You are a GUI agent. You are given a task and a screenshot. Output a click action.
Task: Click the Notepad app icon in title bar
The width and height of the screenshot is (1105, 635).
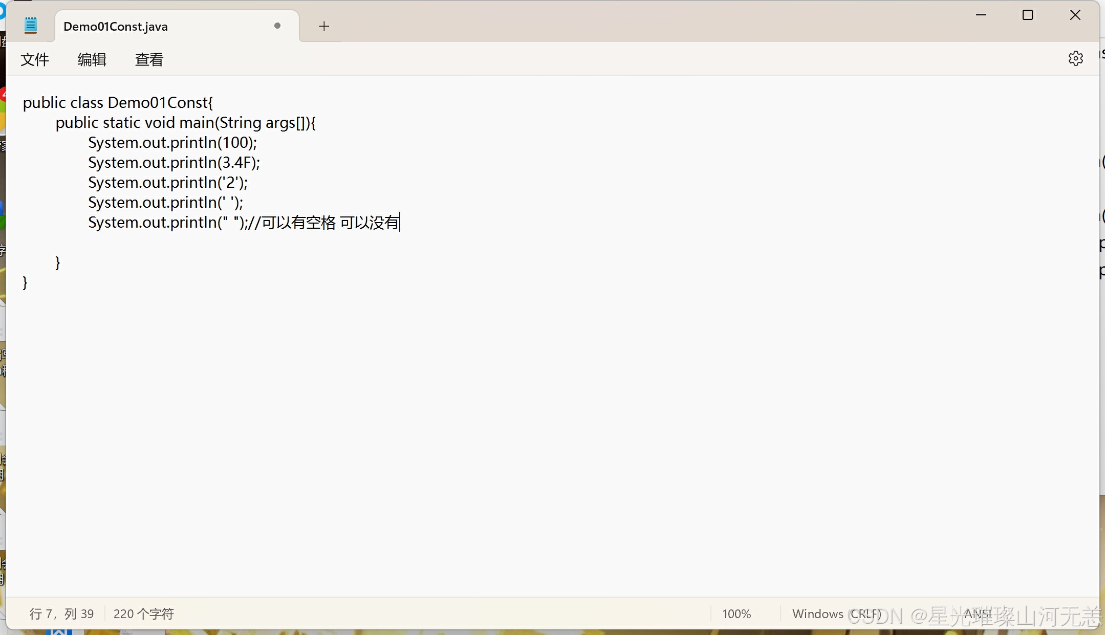click(x=31, y=26)
